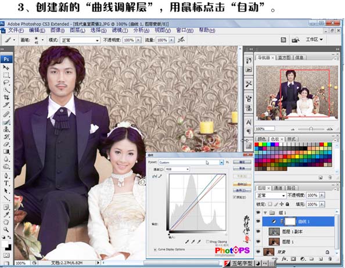Switch to the 路径 paths tab
The image size is (345, 268).
pos(291,188)
